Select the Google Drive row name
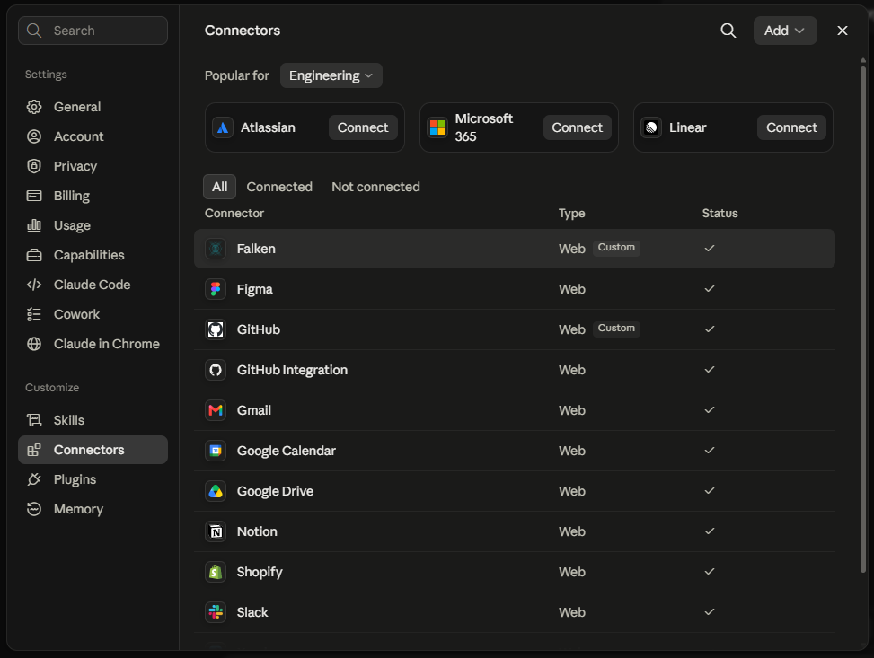The image size is (874, 658). 275,491
